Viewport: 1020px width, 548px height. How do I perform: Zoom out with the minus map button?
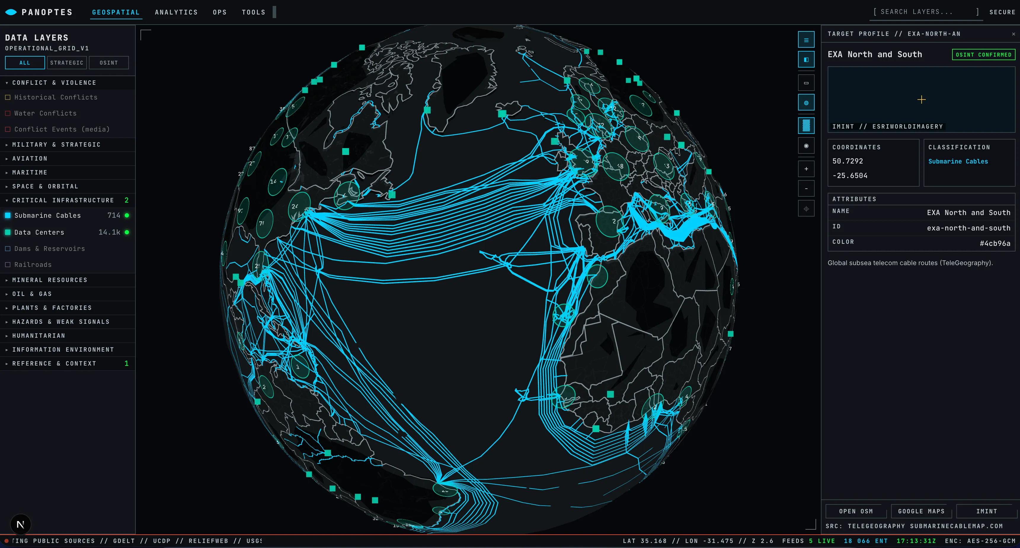[806, 189]
